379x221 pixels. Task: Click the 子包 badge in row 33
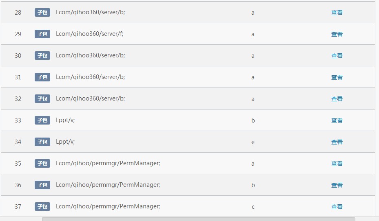tap(42, 120)
